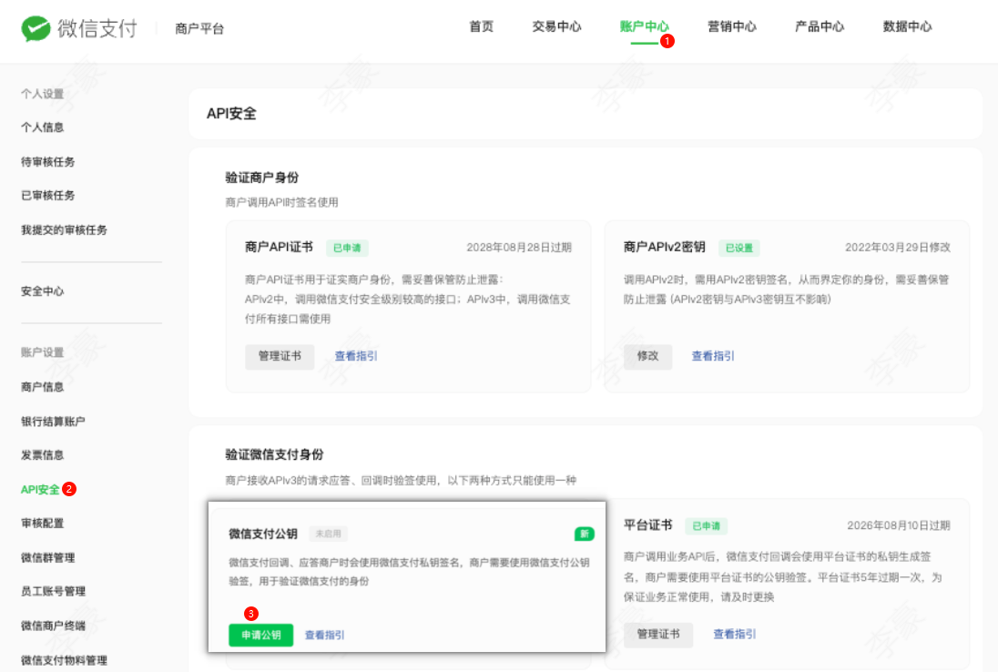Open 个人信息 in sidebar
This screenshot has width=998, height=672.
[x=43, y=127]
